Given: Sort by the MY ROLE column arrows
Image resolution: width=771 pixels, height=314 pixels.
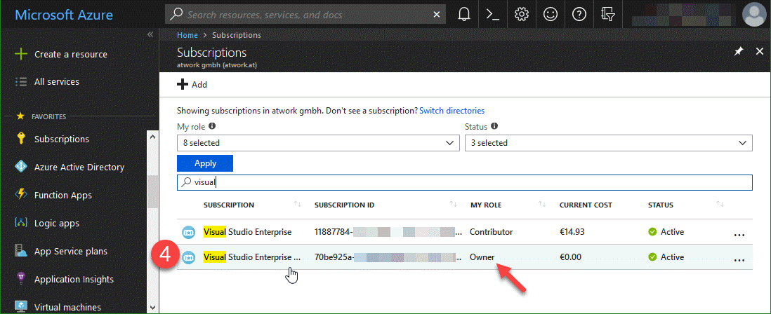Looking at the screenshot, I should click(x=542, y=204).
